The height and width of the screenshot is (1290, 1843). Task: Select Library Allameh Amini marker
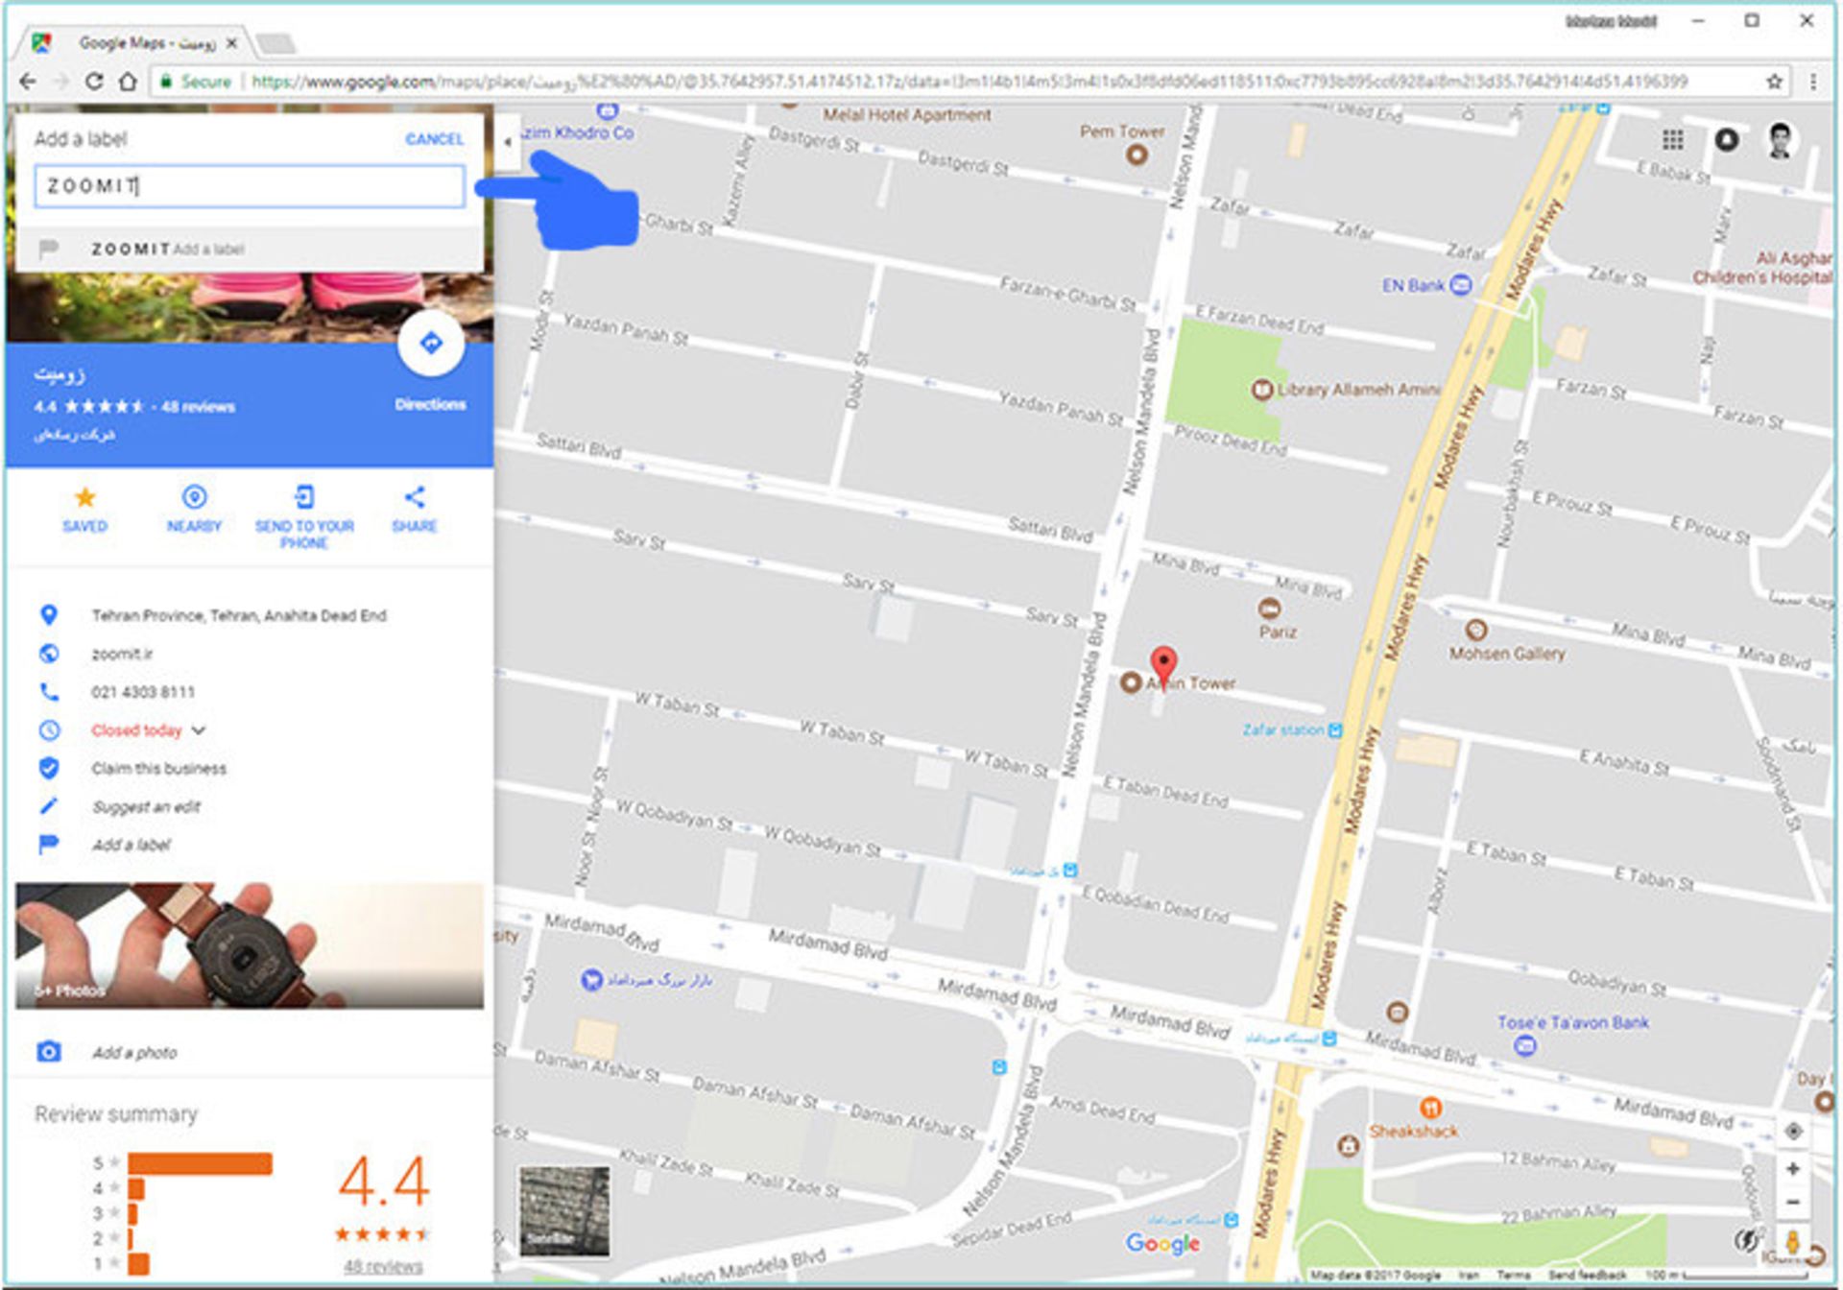1261,389
